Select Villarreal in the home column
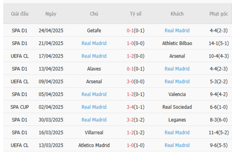 [x=94, y=132]
